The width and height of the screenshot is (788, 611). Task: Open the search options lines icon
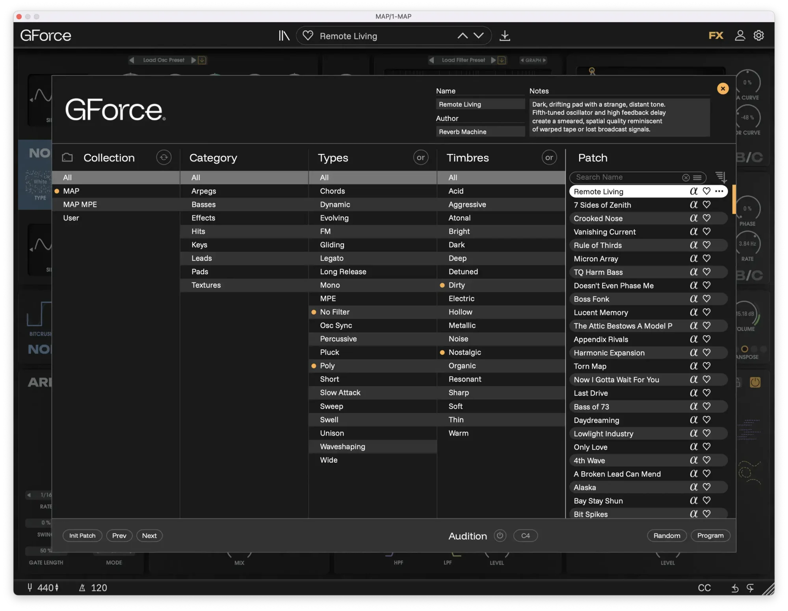(697, 178)
